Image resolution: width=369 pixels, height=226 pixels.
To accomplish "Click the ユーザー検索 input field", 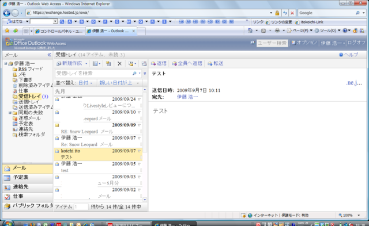I will coord(272,43).
